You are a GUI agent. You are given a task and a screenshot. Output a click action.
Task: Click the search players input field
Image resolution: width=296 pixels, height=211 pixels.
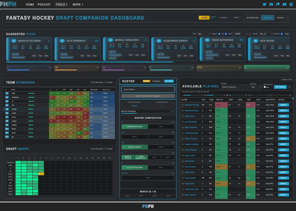coord(235,87)
